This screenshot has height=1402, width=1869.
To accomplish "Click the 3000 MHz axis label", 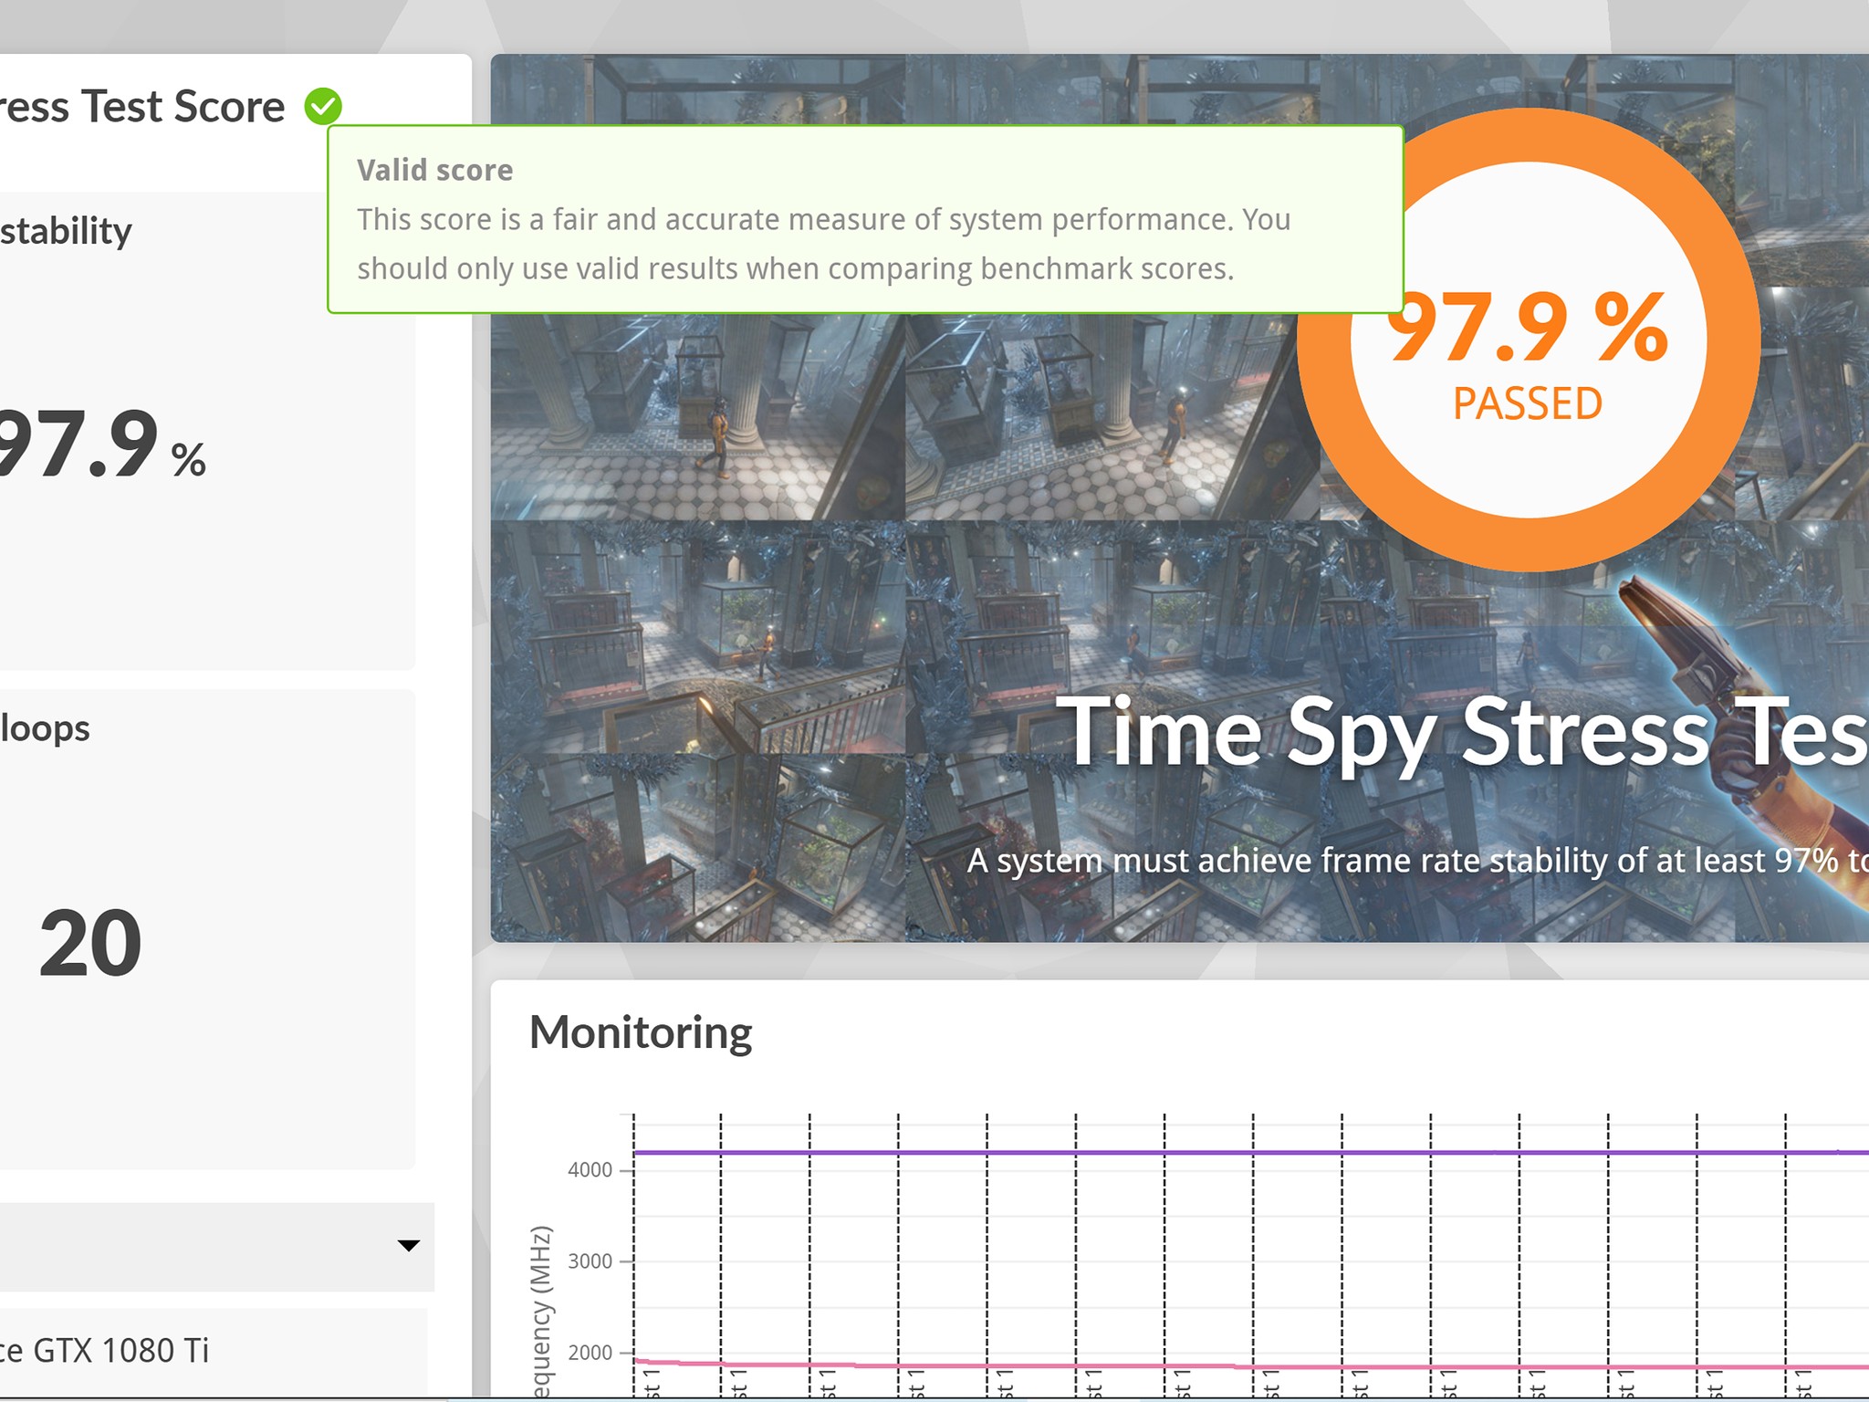I will tap(590, 1261).
